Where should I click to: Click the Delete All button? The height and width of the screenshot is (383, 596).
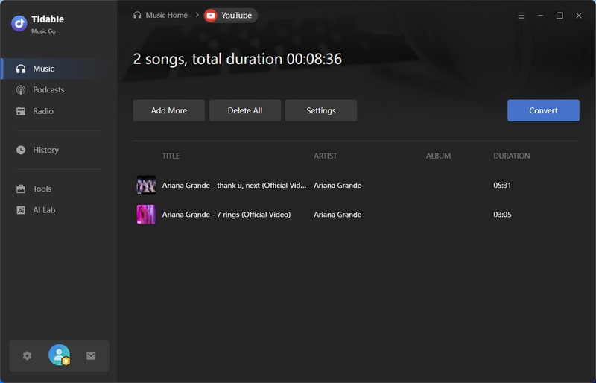coord(245,111)
